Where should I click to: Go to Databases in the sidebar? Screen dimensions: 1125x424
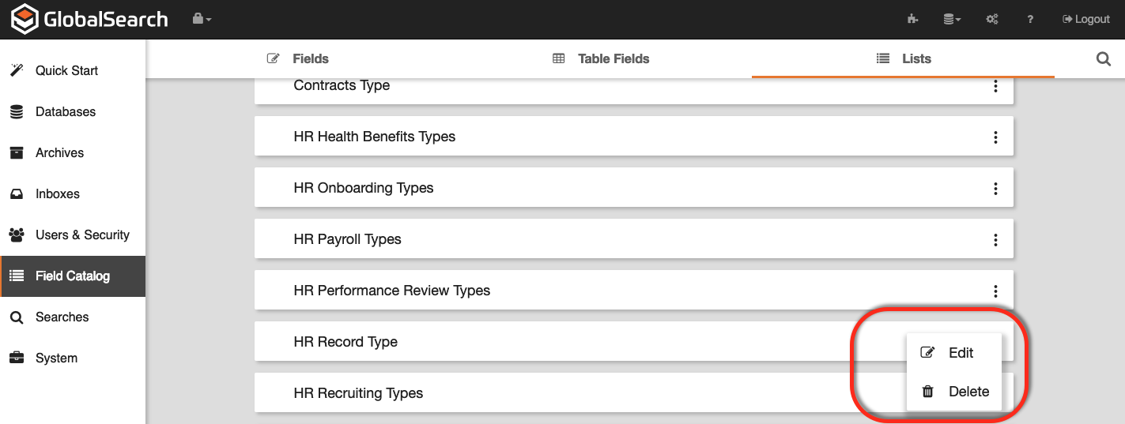point(65,111)
